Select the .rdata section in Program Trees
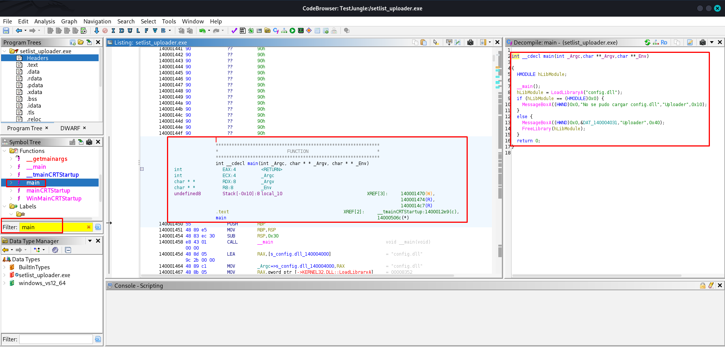Image resolution: width=725 pixels, height=347 pixels. (34, 79)
